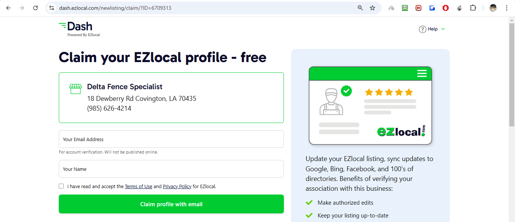Accept the Terms of Use checkbox
Image resolution: width=515 pixels, height=222 pixels.
(x=61, y=186)
